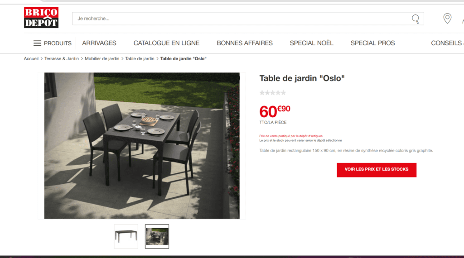464x258 pixels.
Task: Select the garden scene thumbnail
Action: 157,236
